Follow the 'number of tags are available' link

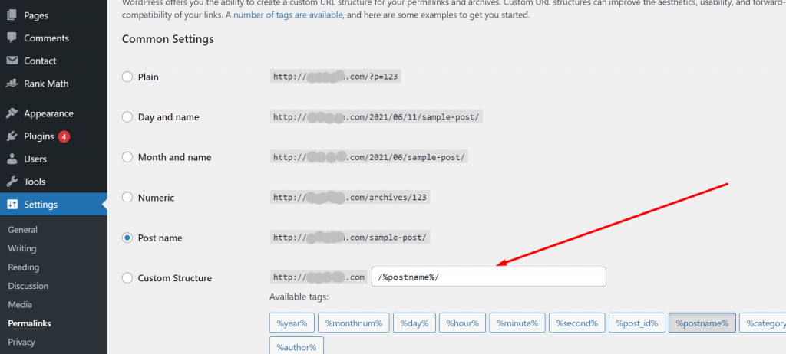coord(289,15)
